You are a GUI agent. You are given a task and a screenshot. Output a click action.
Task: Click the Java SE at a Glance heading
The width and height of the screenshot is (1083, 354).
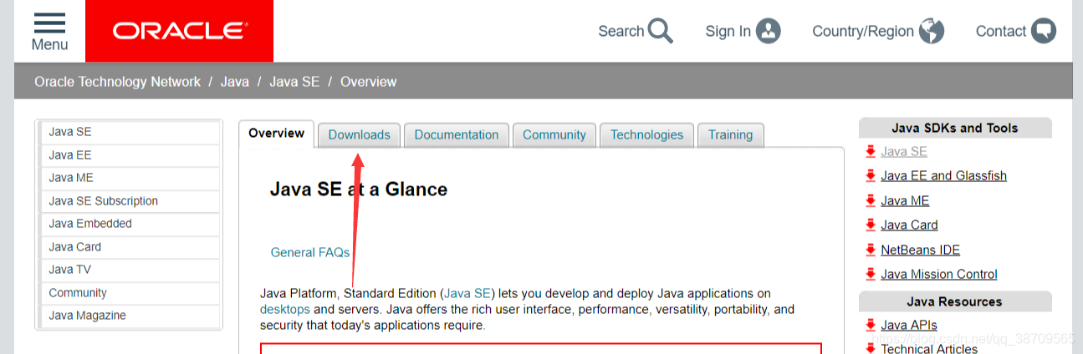[359, 190]
